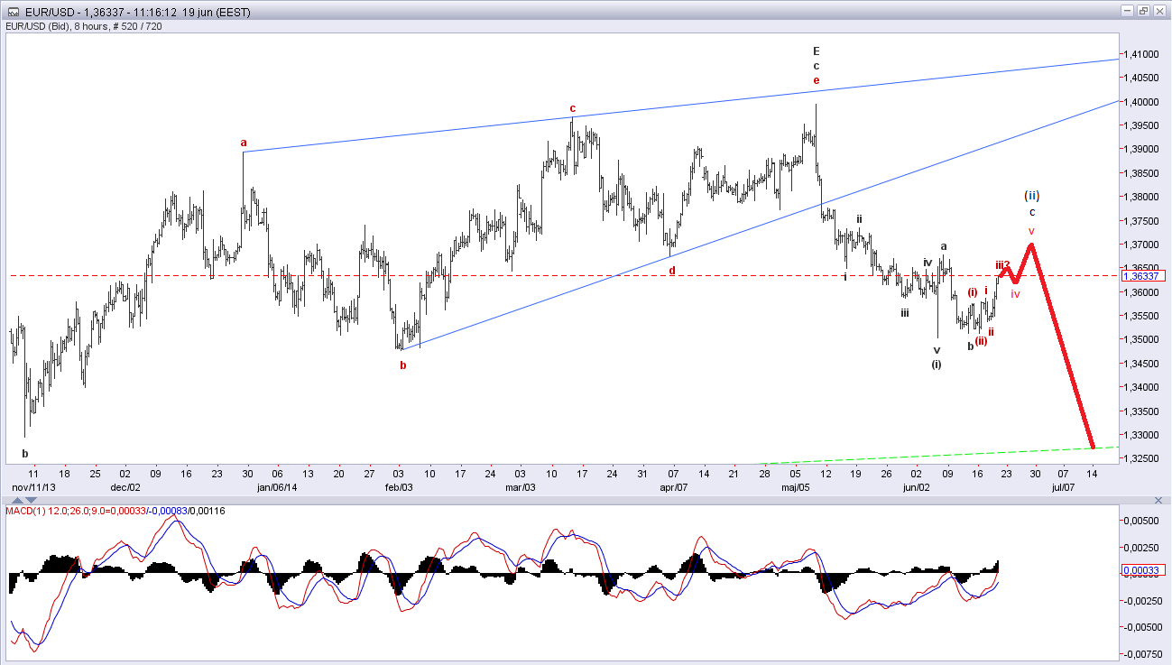
Task: Click the 1,37000 price axis label
Action: pos(1140,245)
